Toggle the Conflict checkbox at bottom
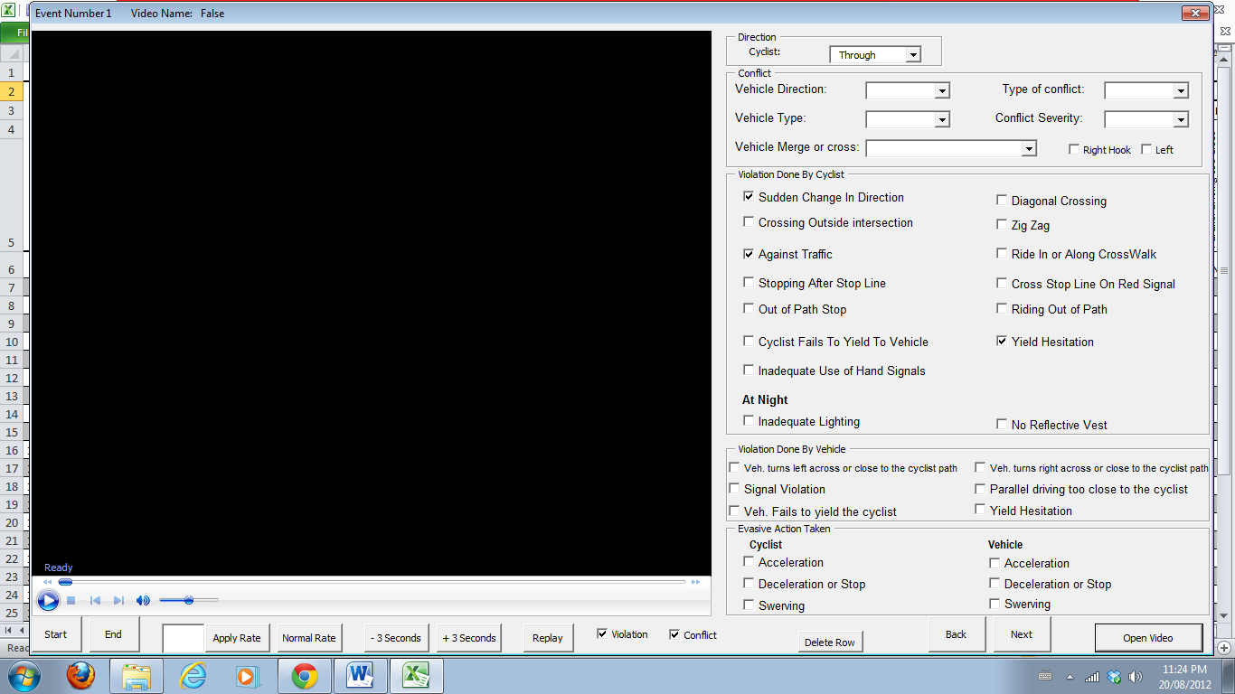Viewport: 1235px width, 694px height. (674, 633)
